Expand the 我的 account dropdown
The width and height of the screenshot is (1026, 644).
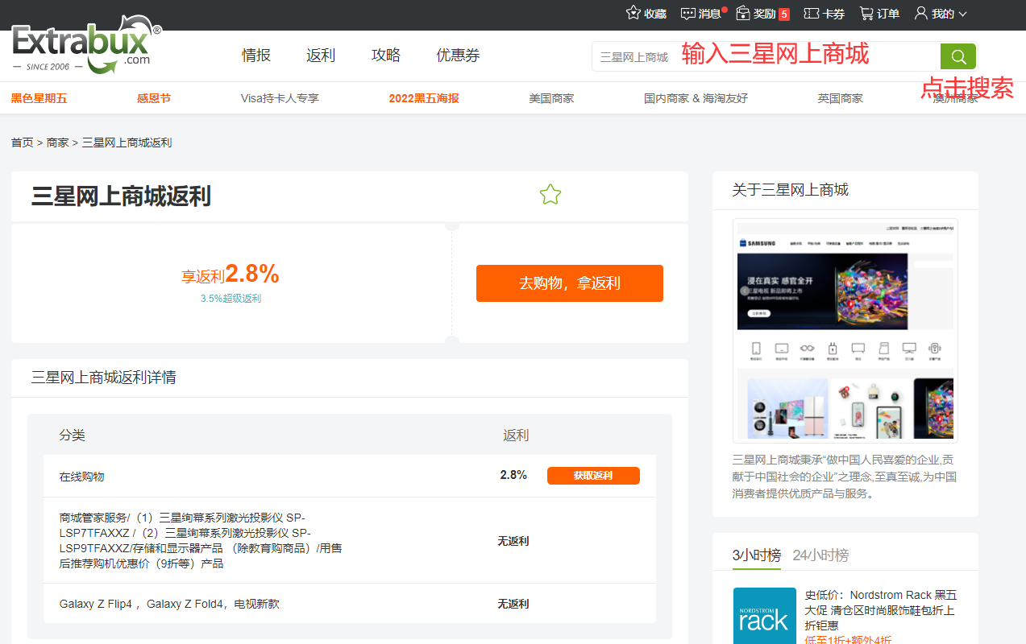pos(940,14)
